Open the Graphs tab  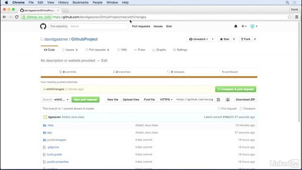(159, 50)
